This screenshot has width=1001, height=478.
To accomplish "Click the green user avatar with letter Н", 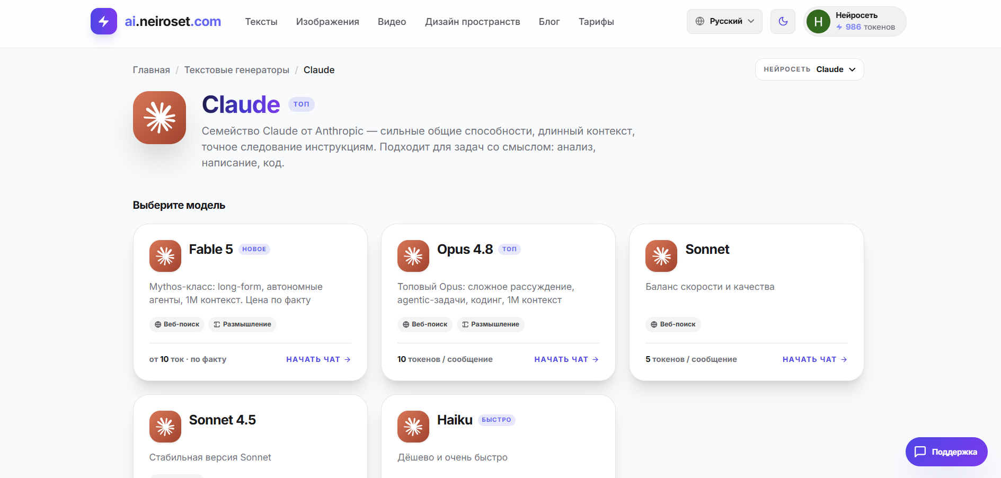I will (818, 21).
